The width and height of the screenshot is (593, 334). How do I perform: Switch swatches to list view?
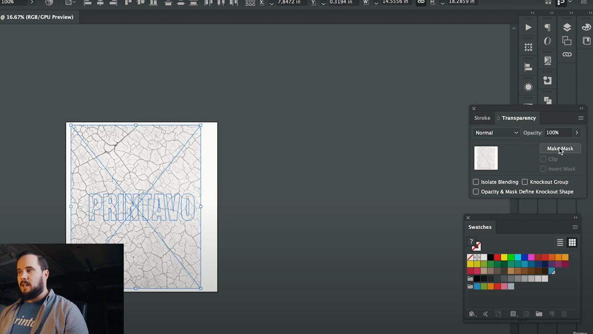tap(560, 243)
